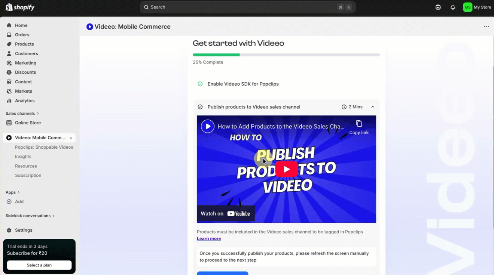Screen dimensions: 494x275
Task: Open the Sidekick icon in top bar
Action: tap(438, 7)
